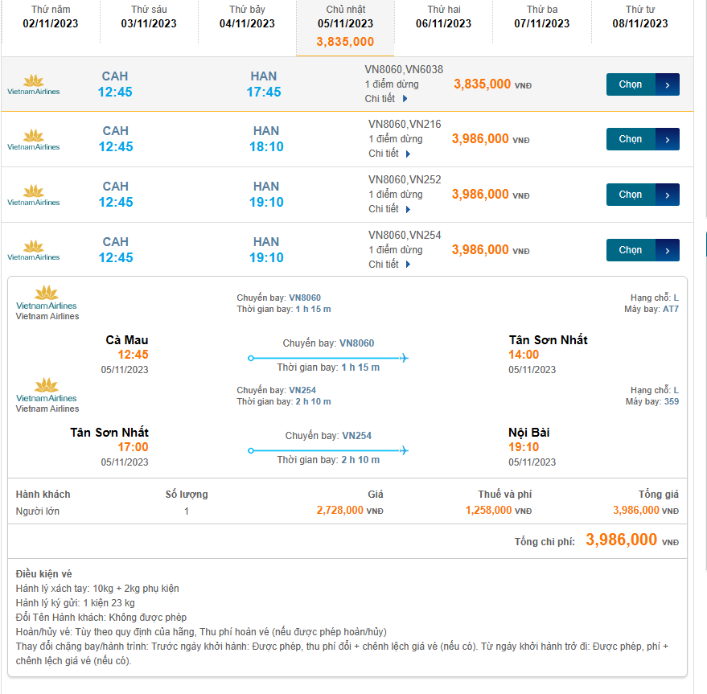
Task: Expand Chi tiết for flights VN8060,VN6038
Action: [x=386, y=99]
